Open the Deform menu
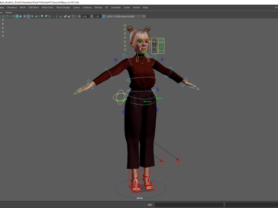 (x=98, y=8)
